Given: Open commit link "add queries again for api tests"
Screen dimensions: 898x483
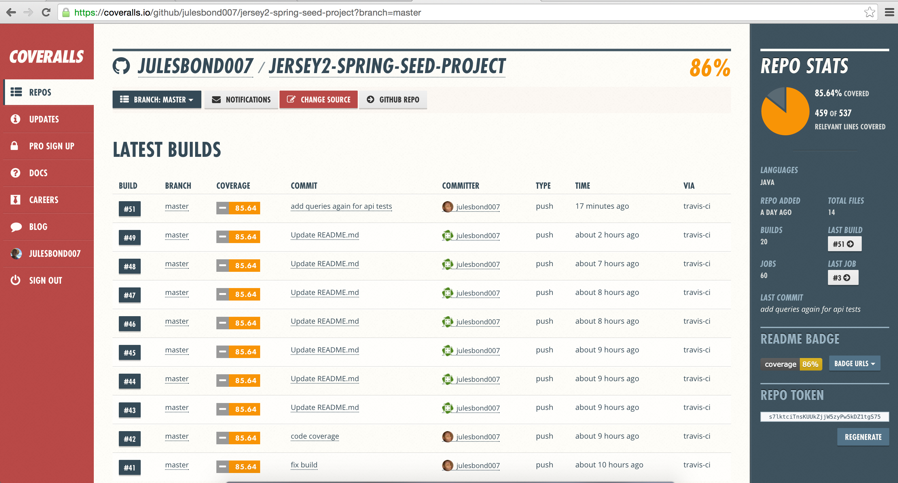Looking at the screenshot, I should click(x=341, y=206).
